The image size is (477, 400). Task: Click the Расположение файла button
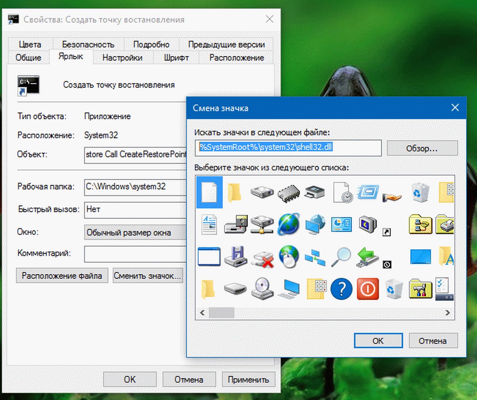(x=62, y=275)
